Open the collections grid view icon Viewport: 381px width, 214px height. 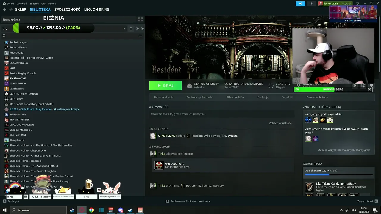(x=140, y=19)
